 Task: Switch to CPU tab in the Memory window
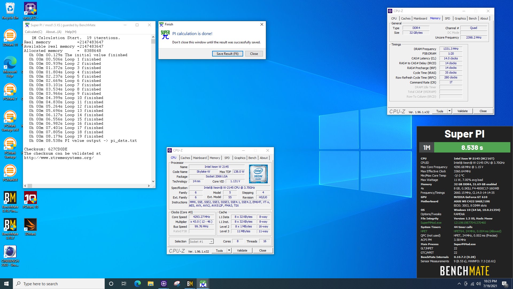[394, 18]
